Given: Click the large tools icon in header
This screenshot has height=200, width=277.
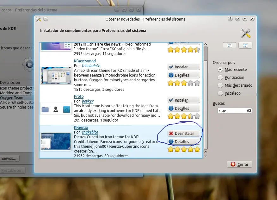Looking at the screenshot, I should click(x=246, y=33).
